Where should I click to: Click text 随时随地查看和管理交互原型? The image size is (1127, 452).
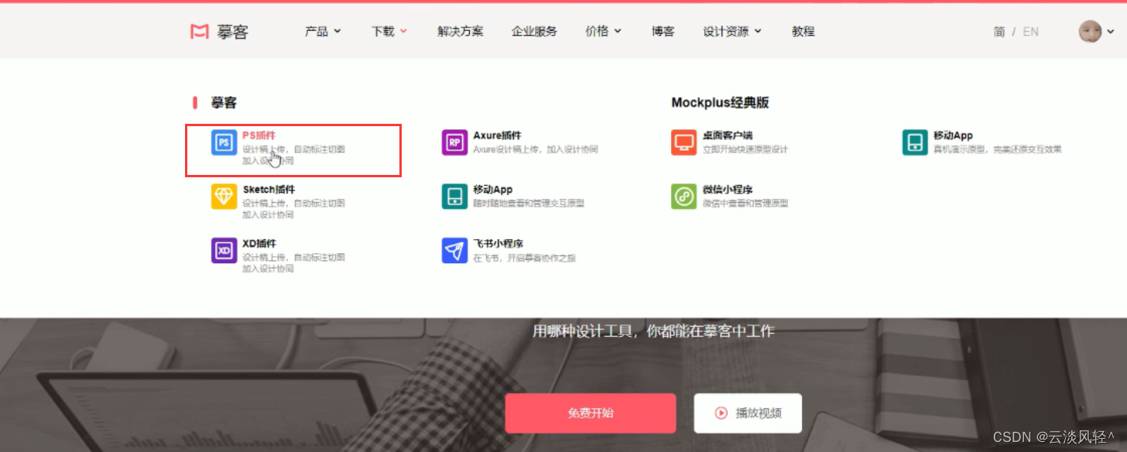pos(529,204)
